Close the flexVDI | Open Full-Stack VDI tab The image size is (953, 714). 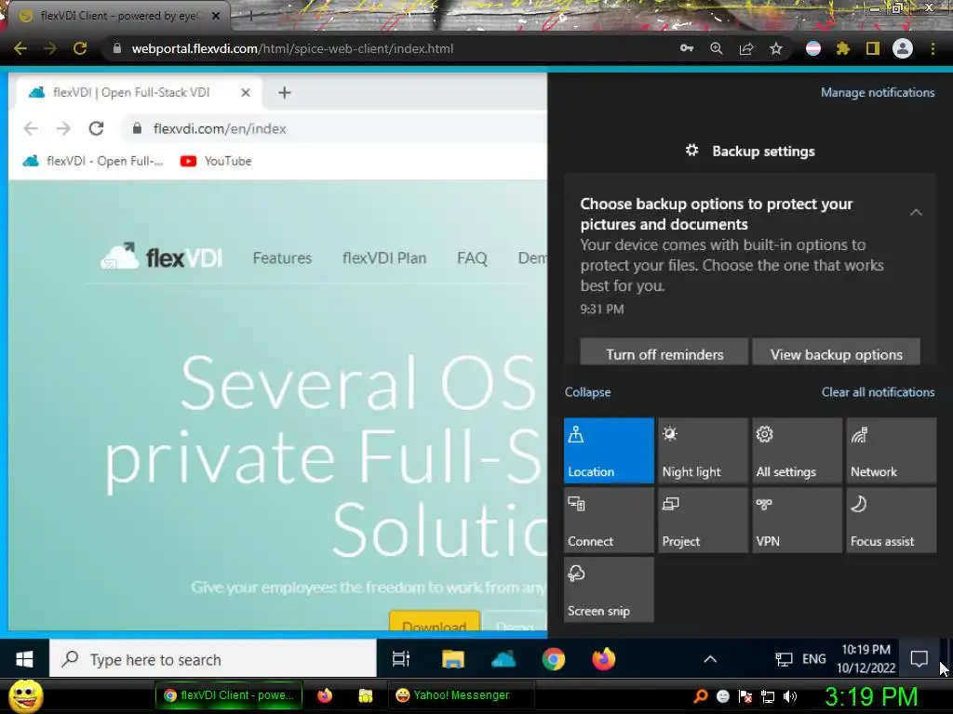tap(246, 93)
